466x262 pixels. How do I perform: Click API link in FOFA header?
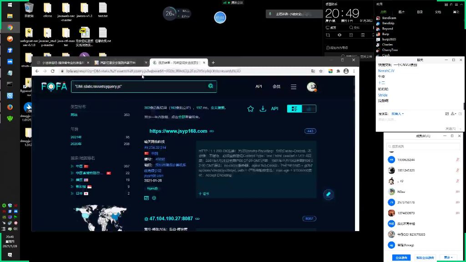[x=258, y=86]
